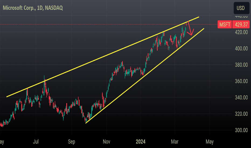The image size is (251, 148).
Task: Click the 380.00 price axis label
Action: coord(241,65)
